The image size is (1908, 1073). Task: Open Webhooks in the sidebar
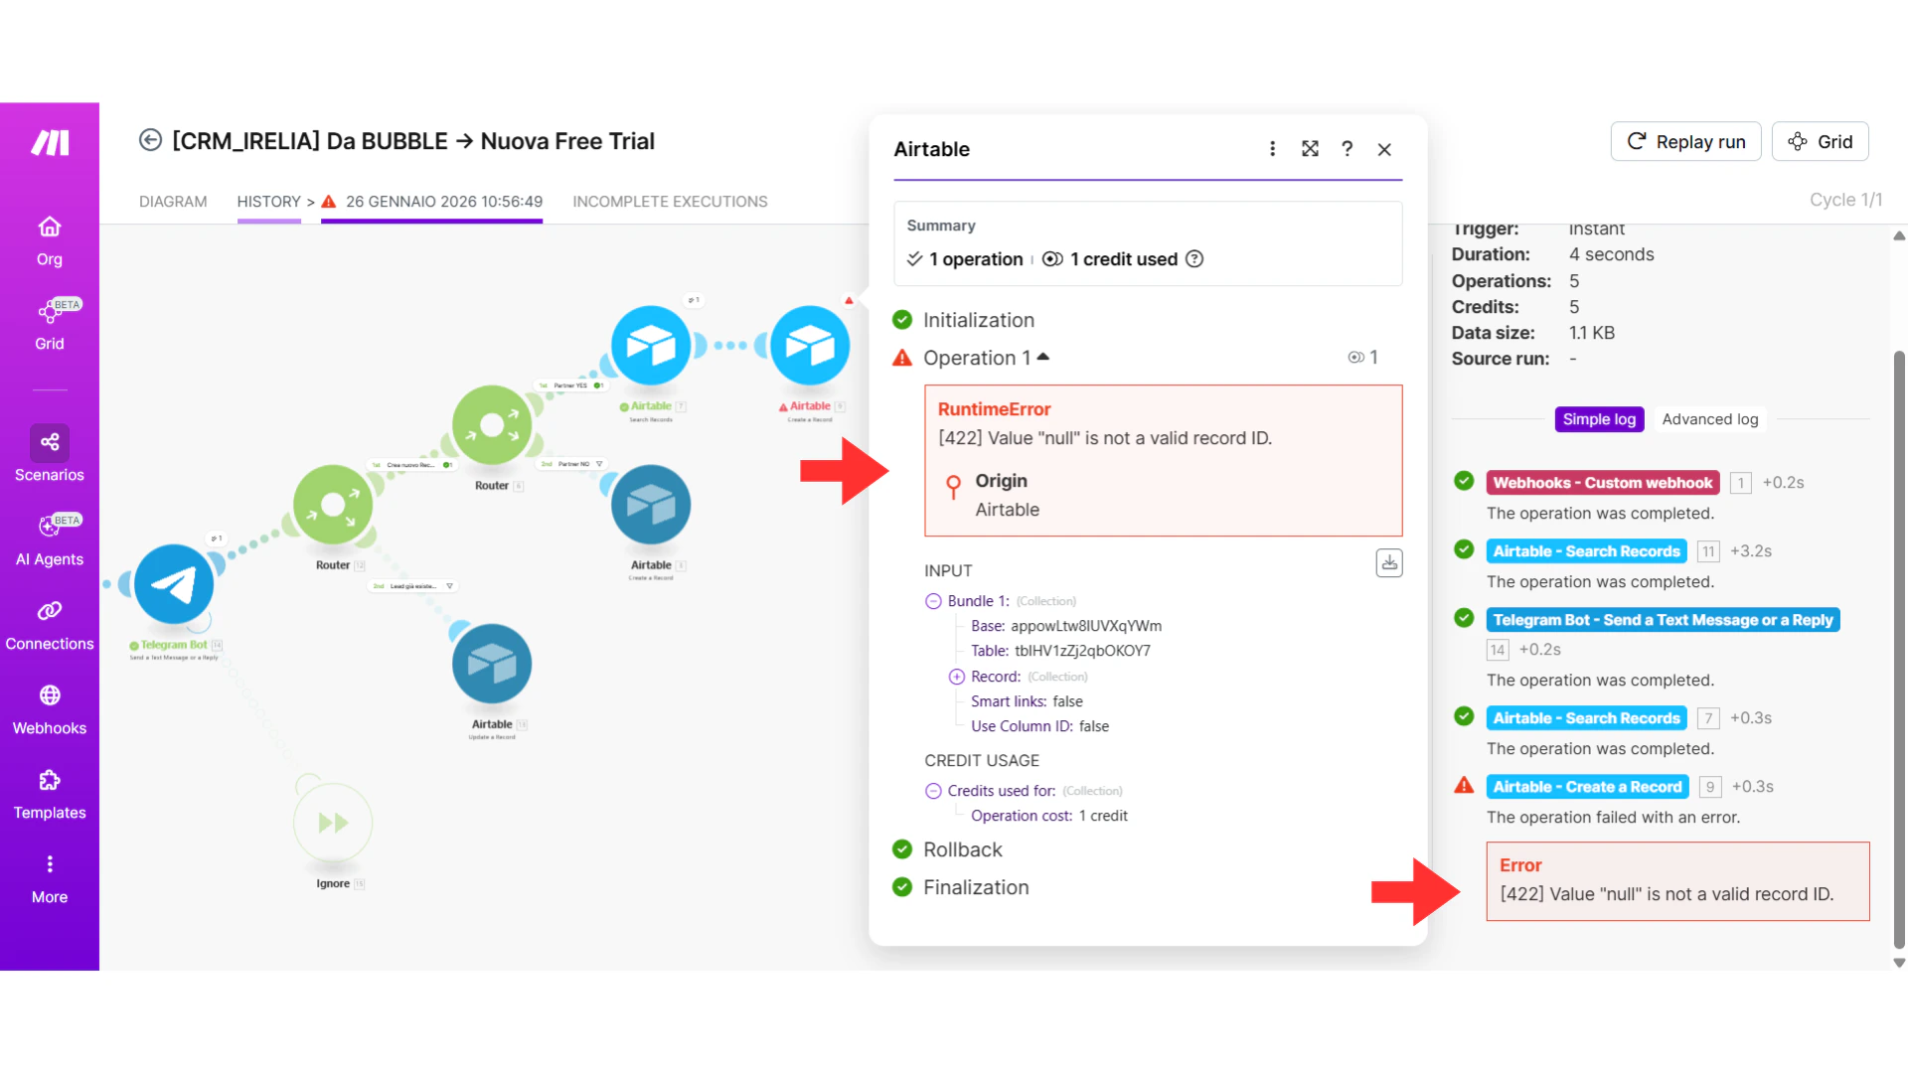point(50,709)
